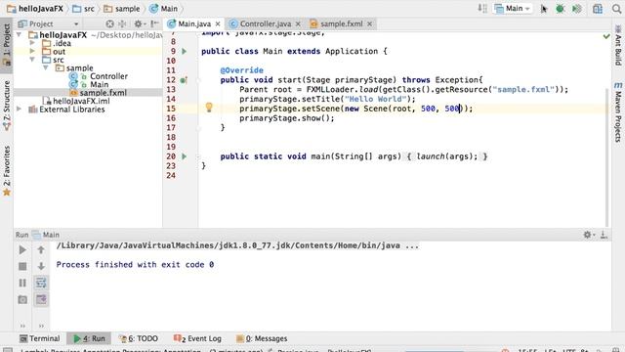
Task: Click the Run toolbar arrow icon
Action: tap(544, 9)
